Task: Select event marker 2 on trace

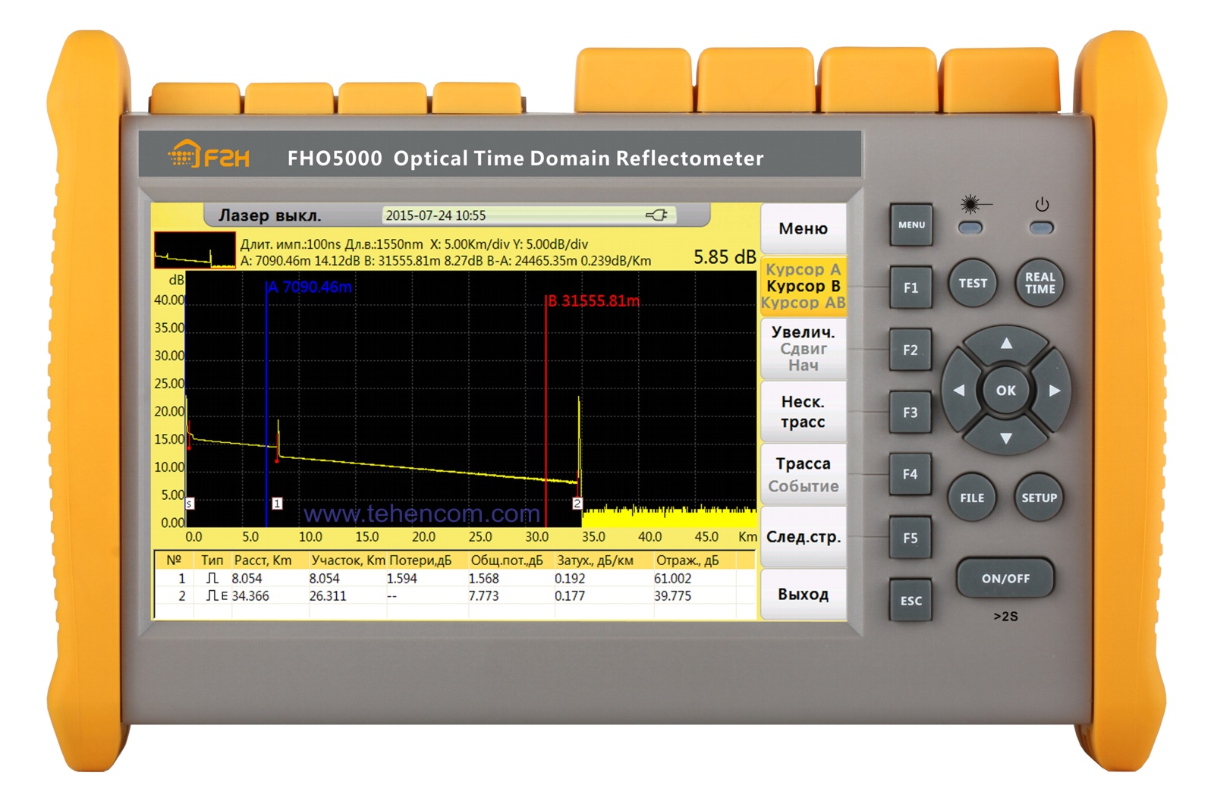Action: (x=577, y=503)
